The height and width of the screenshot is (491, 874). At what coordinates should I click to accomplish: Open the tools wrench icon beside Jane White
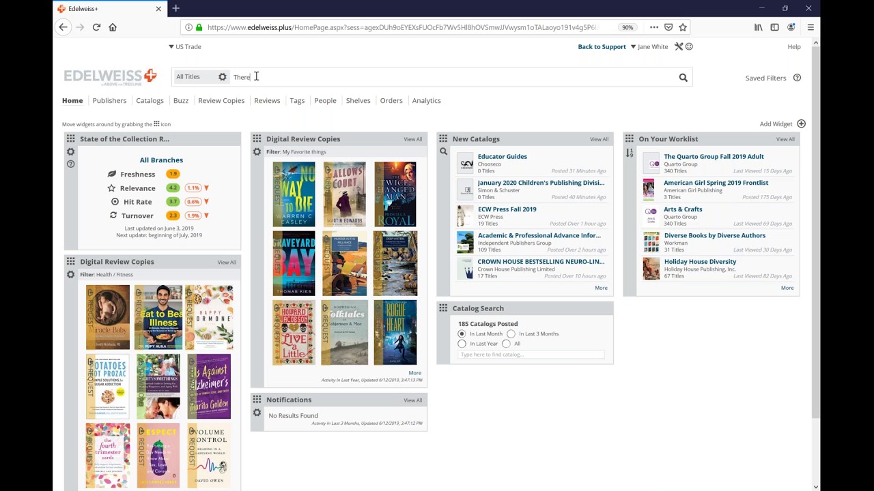coord(679,46)
